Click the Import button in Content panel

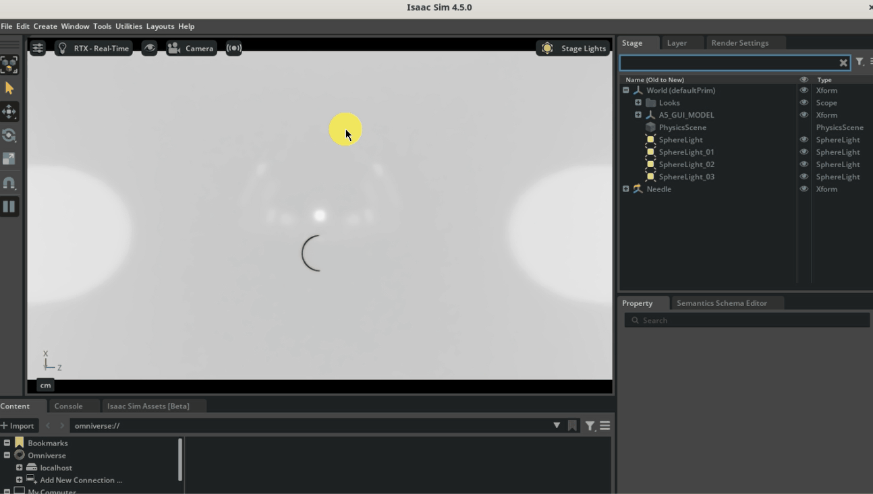(x=19, y=425)
